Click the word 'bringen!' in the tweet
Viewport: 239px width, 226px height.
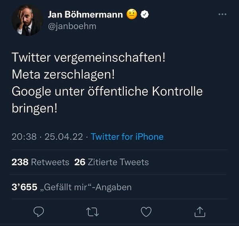click(35, 108)
